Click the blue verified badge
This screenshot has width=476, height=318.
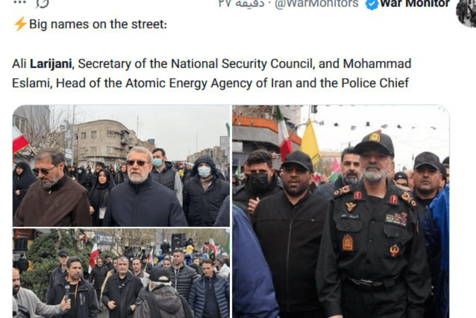pos(372,4)
